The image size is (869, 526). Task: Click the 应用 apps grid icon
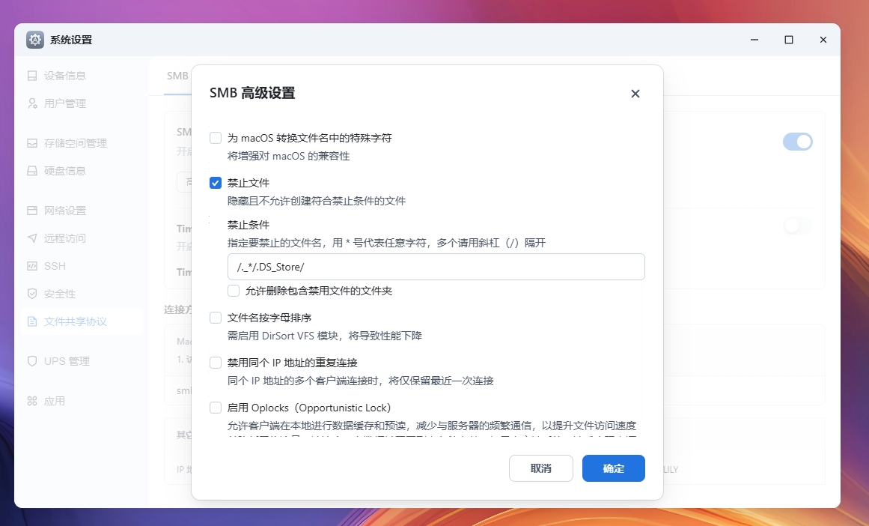pyautogui.click(x=32, y=401)
